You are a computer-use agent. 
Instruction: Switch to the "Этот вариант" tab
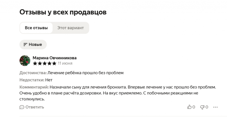pyautogui.click(x=71, y=28)
